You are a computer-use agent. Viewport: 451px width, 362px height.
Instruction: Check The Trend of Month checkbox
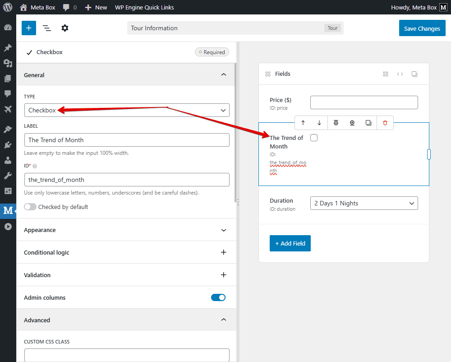(314, 138)
